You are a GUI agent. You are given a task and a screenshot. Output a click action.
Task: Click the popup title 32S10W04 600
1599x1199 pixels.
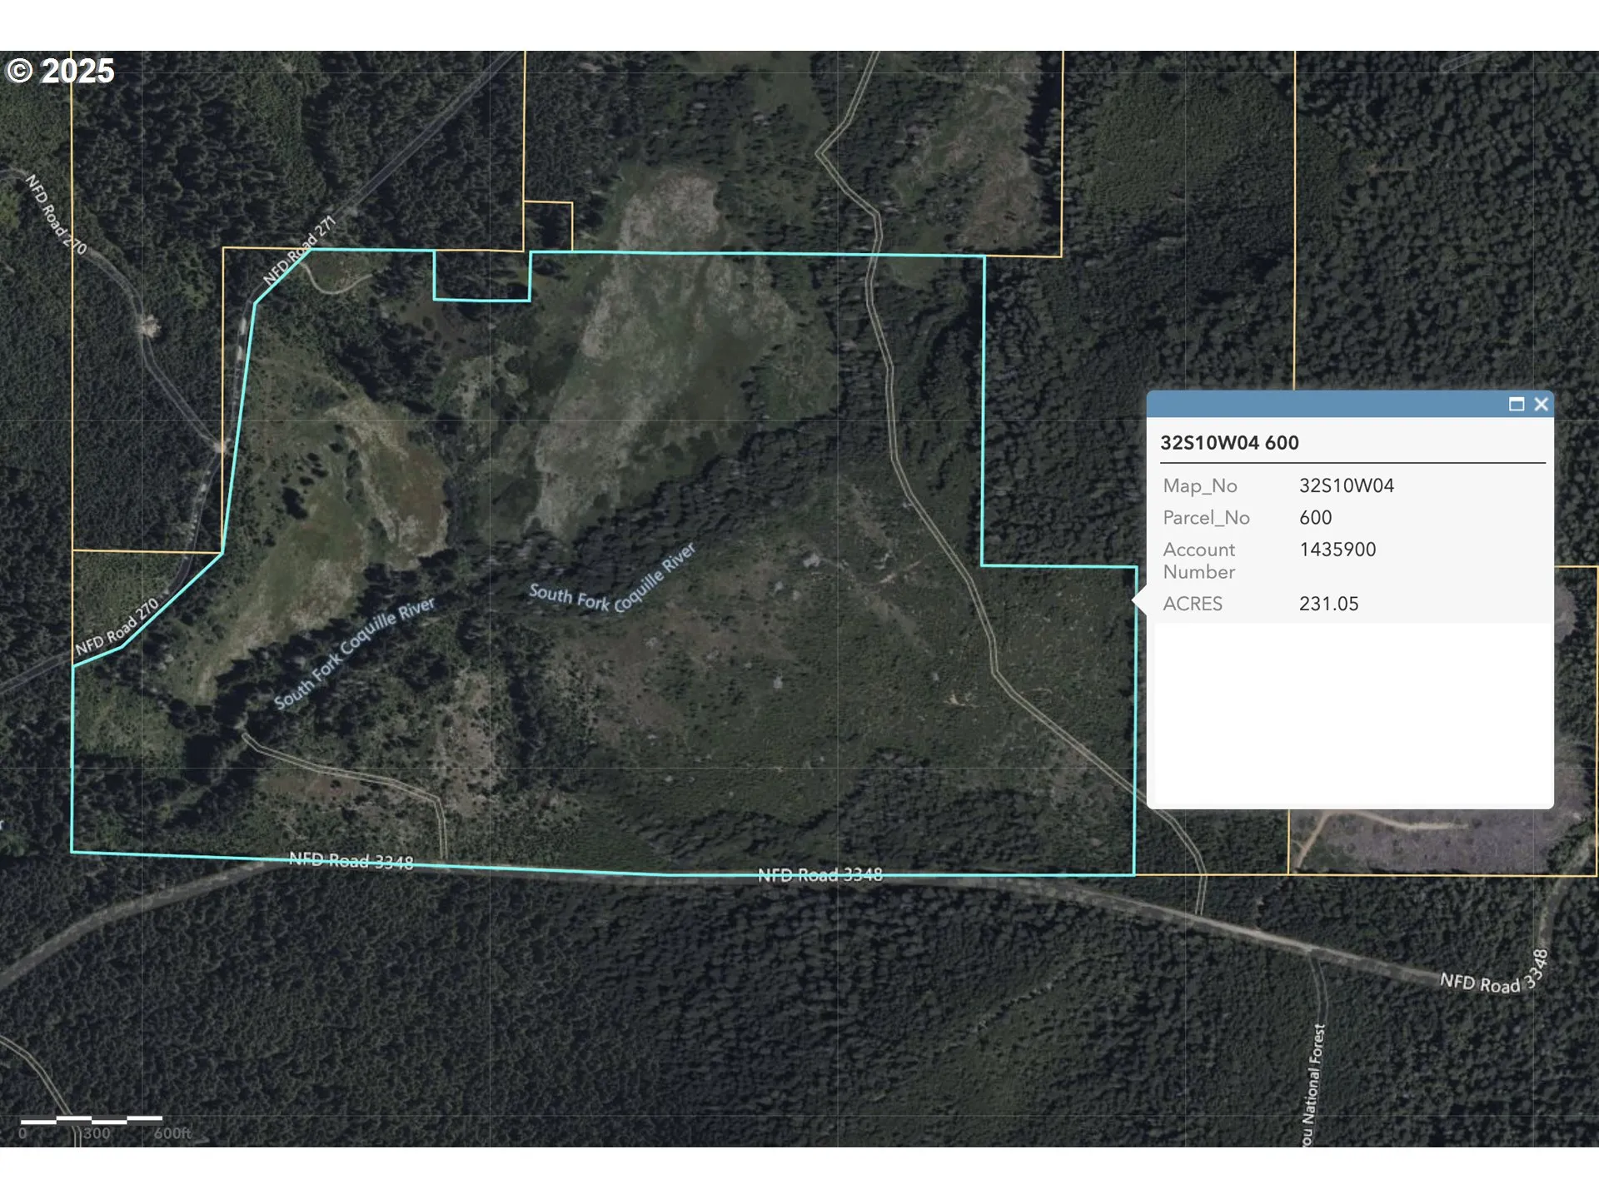(x=1229, y=443)
